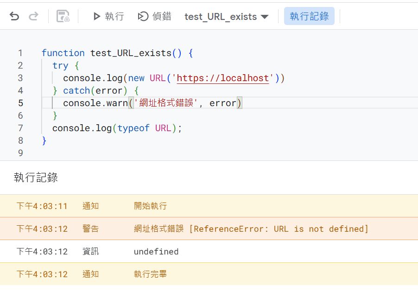Click the typeof keyword on line 7
418x292 pixels.
pos(133,128)
